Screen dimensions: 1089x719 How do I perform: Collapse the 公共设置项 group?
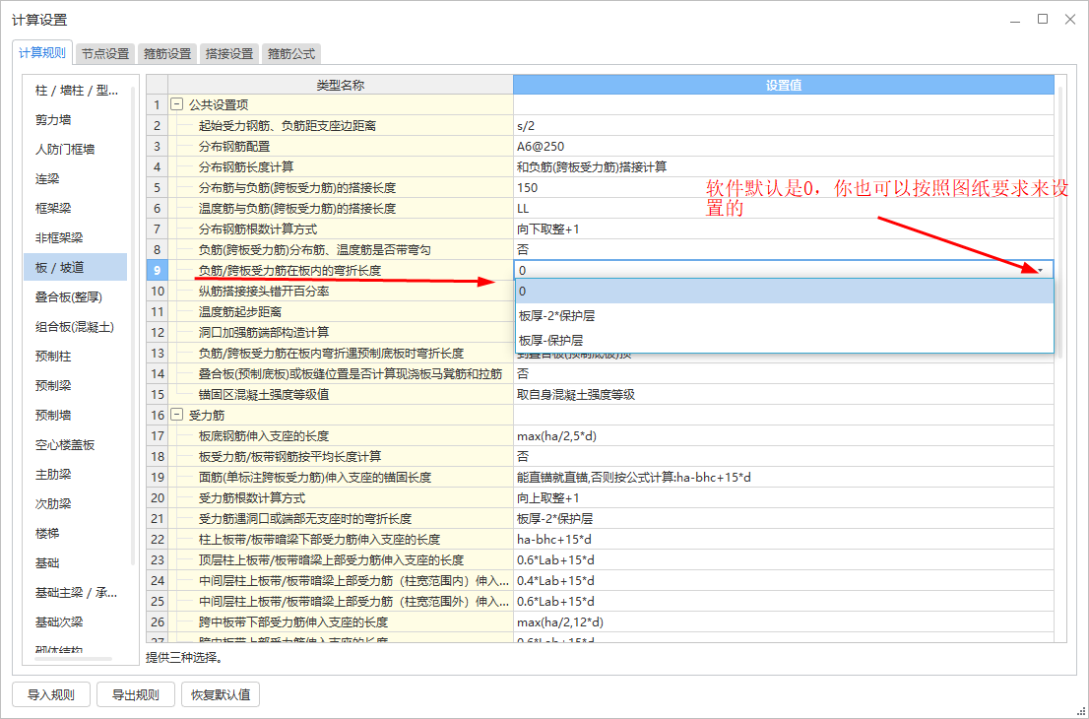click(x=177, y=105)
